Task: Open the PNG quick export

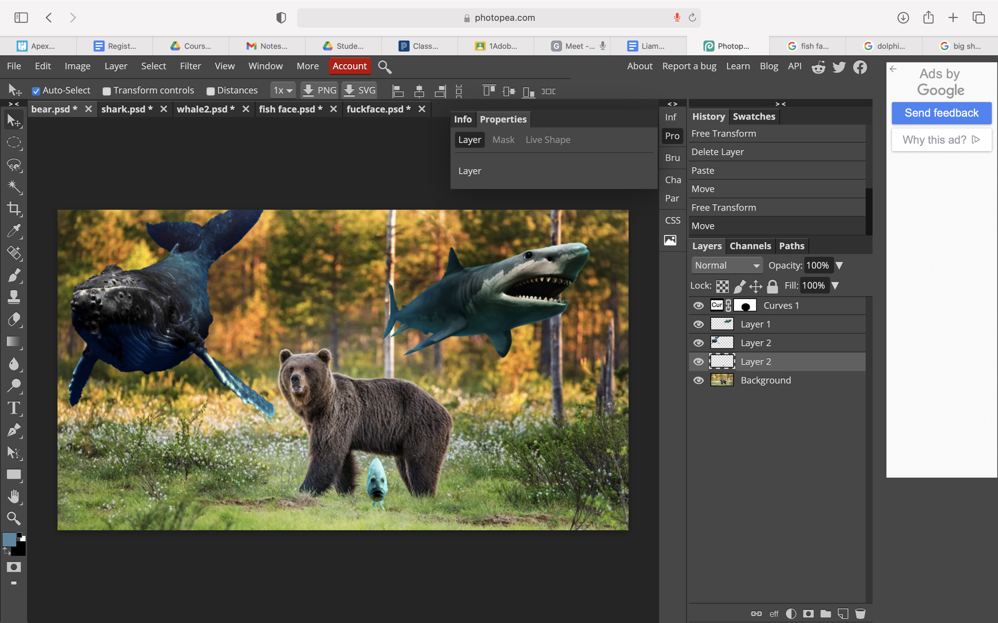Action: (319, 90)
